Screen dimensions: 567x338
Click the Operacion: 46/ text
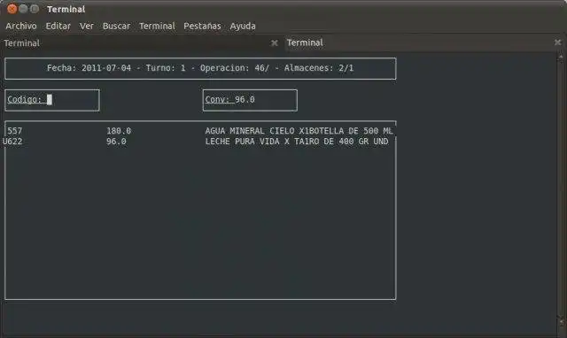(234, 68)
